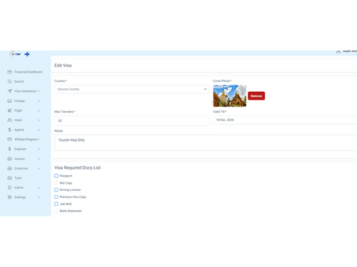
Task: Expand the Visa Assistance chevron
Action: [x=39, y=91]
